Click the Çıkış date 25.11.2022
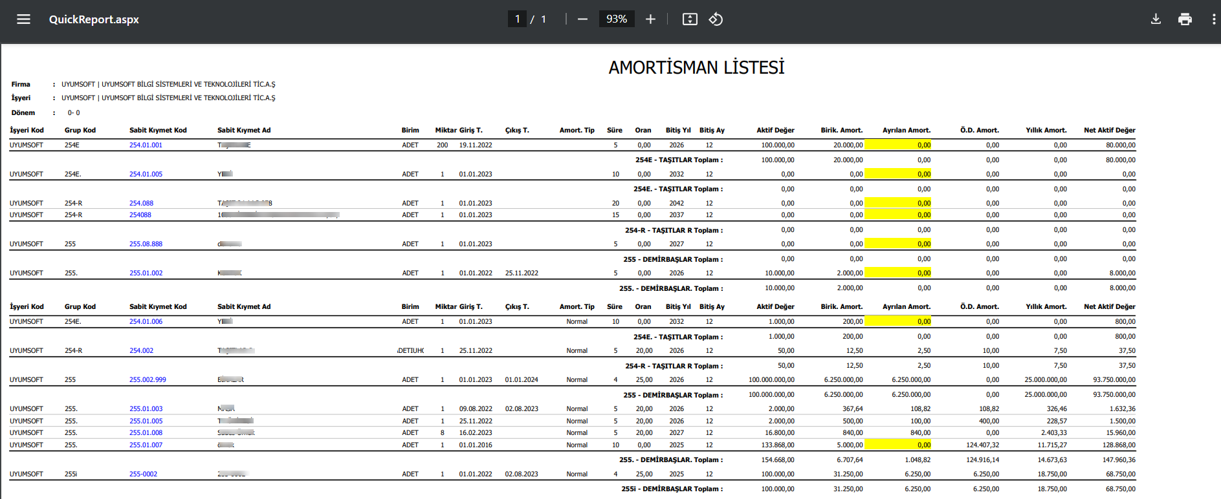Screen dimensions: 1221x499 [522, 273]
